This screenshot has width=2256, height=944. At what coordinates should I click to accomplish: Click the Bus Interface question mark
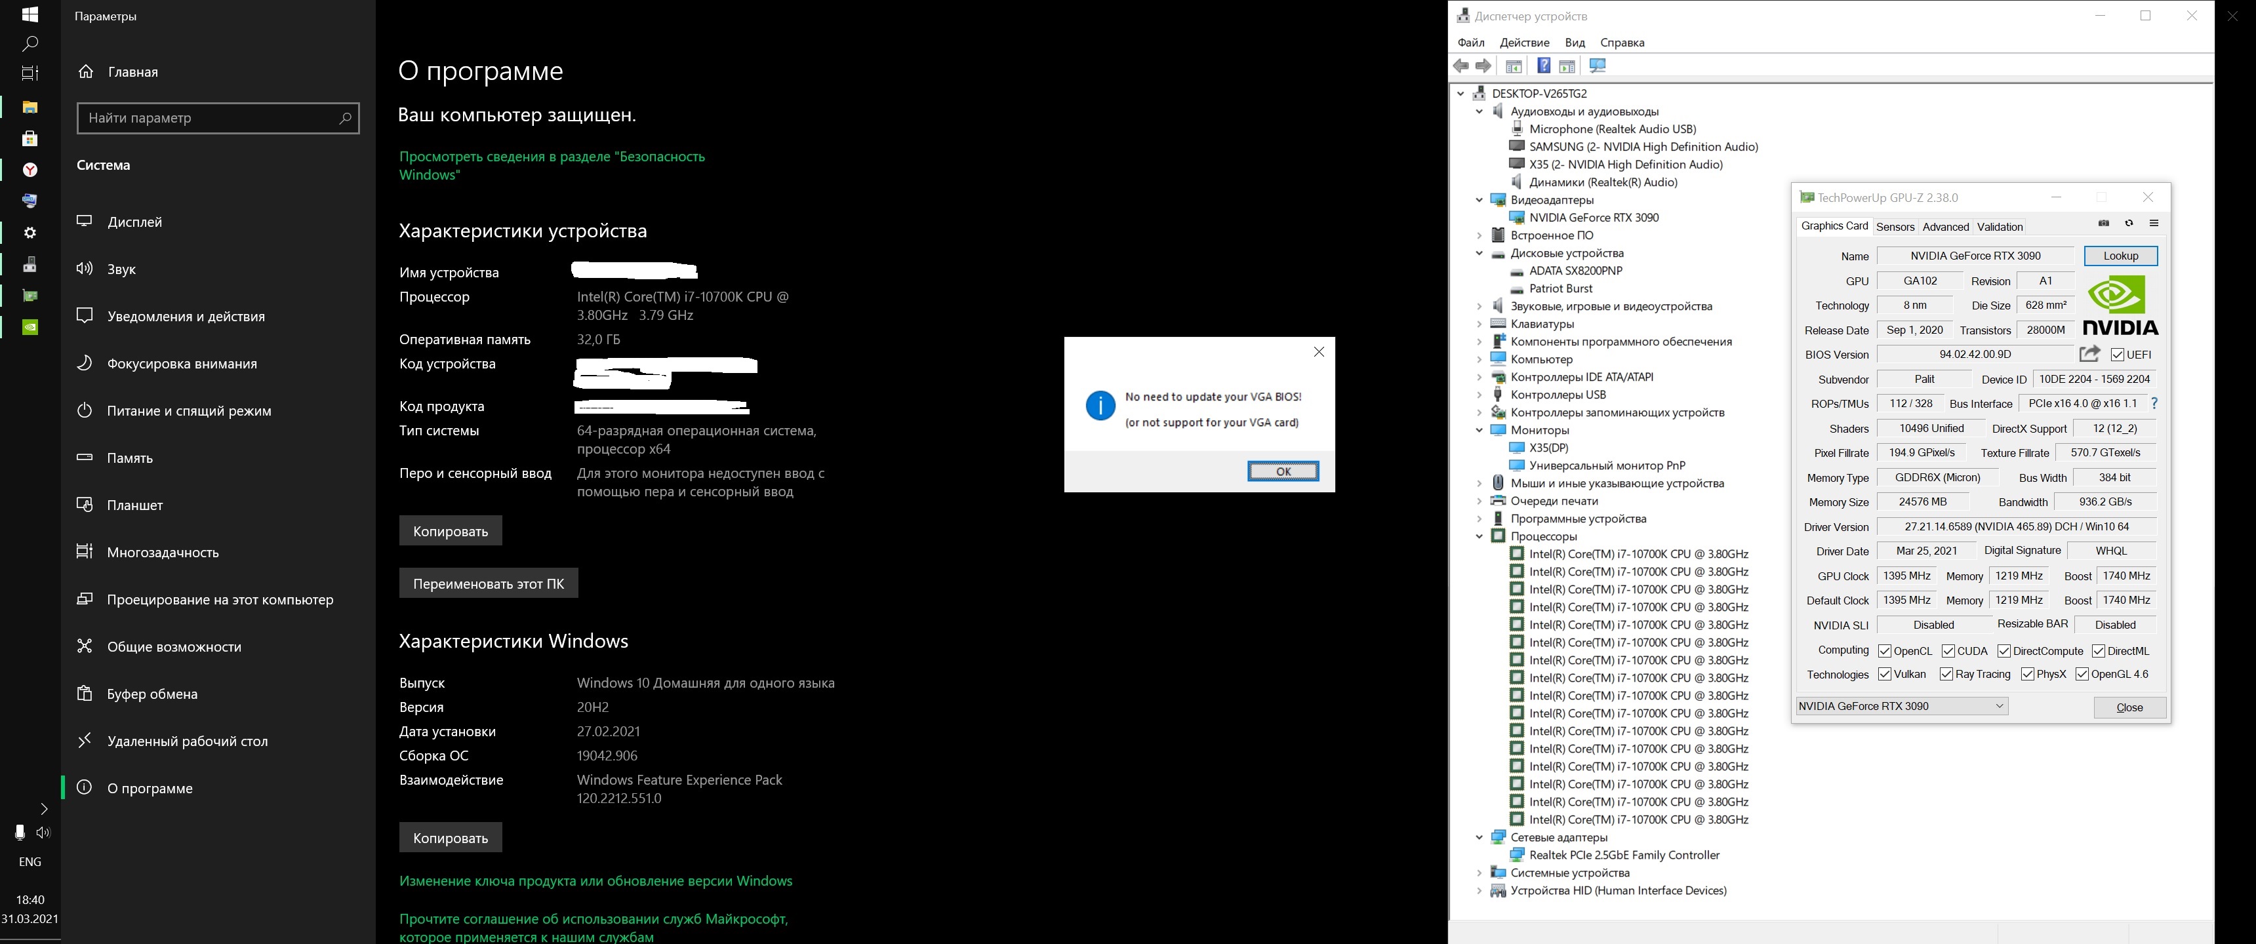click(2154, 404)
